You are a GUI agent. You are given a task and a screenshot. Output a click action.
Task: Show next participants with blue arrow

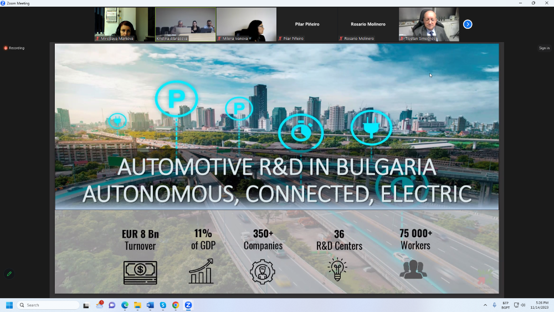(x=468, y=24)
